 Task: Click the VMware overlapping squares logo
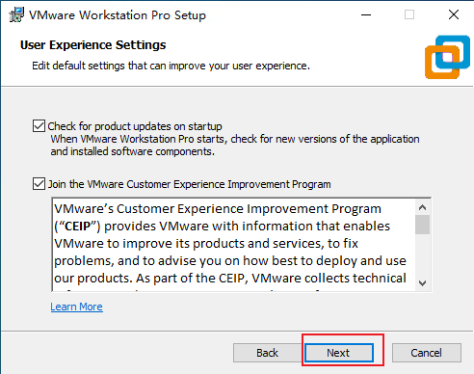click(448, 57)
